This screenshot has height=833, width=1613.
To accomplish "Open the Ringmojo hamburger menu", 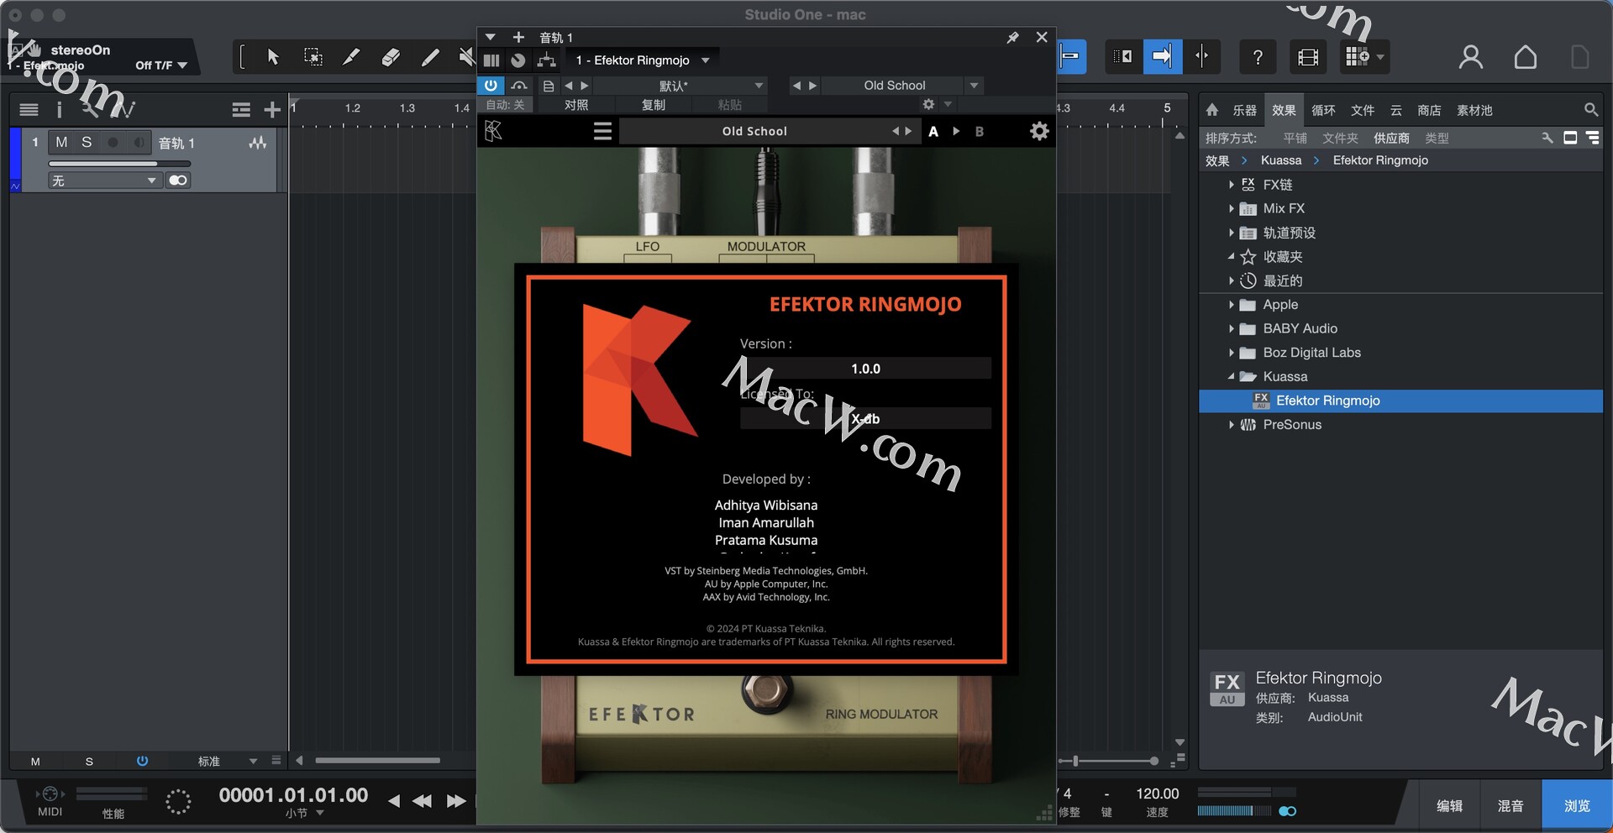I will 602,131.
